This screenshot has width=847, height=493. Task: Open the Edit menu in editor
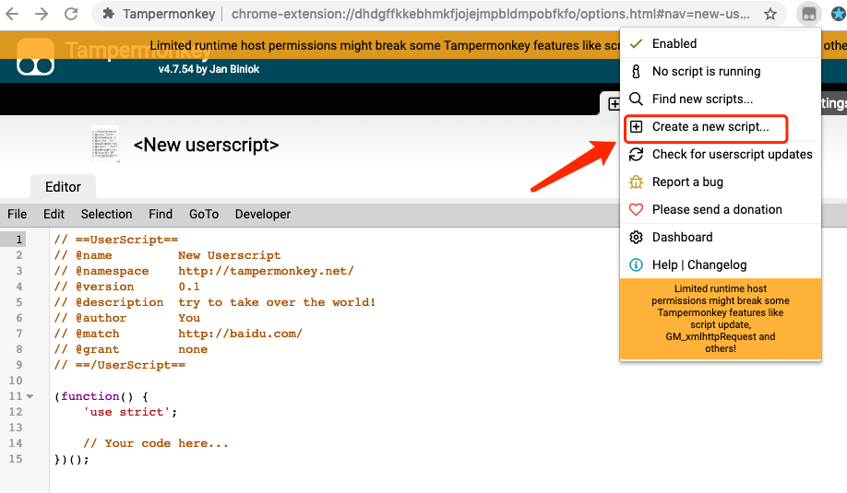pos(54,214)
